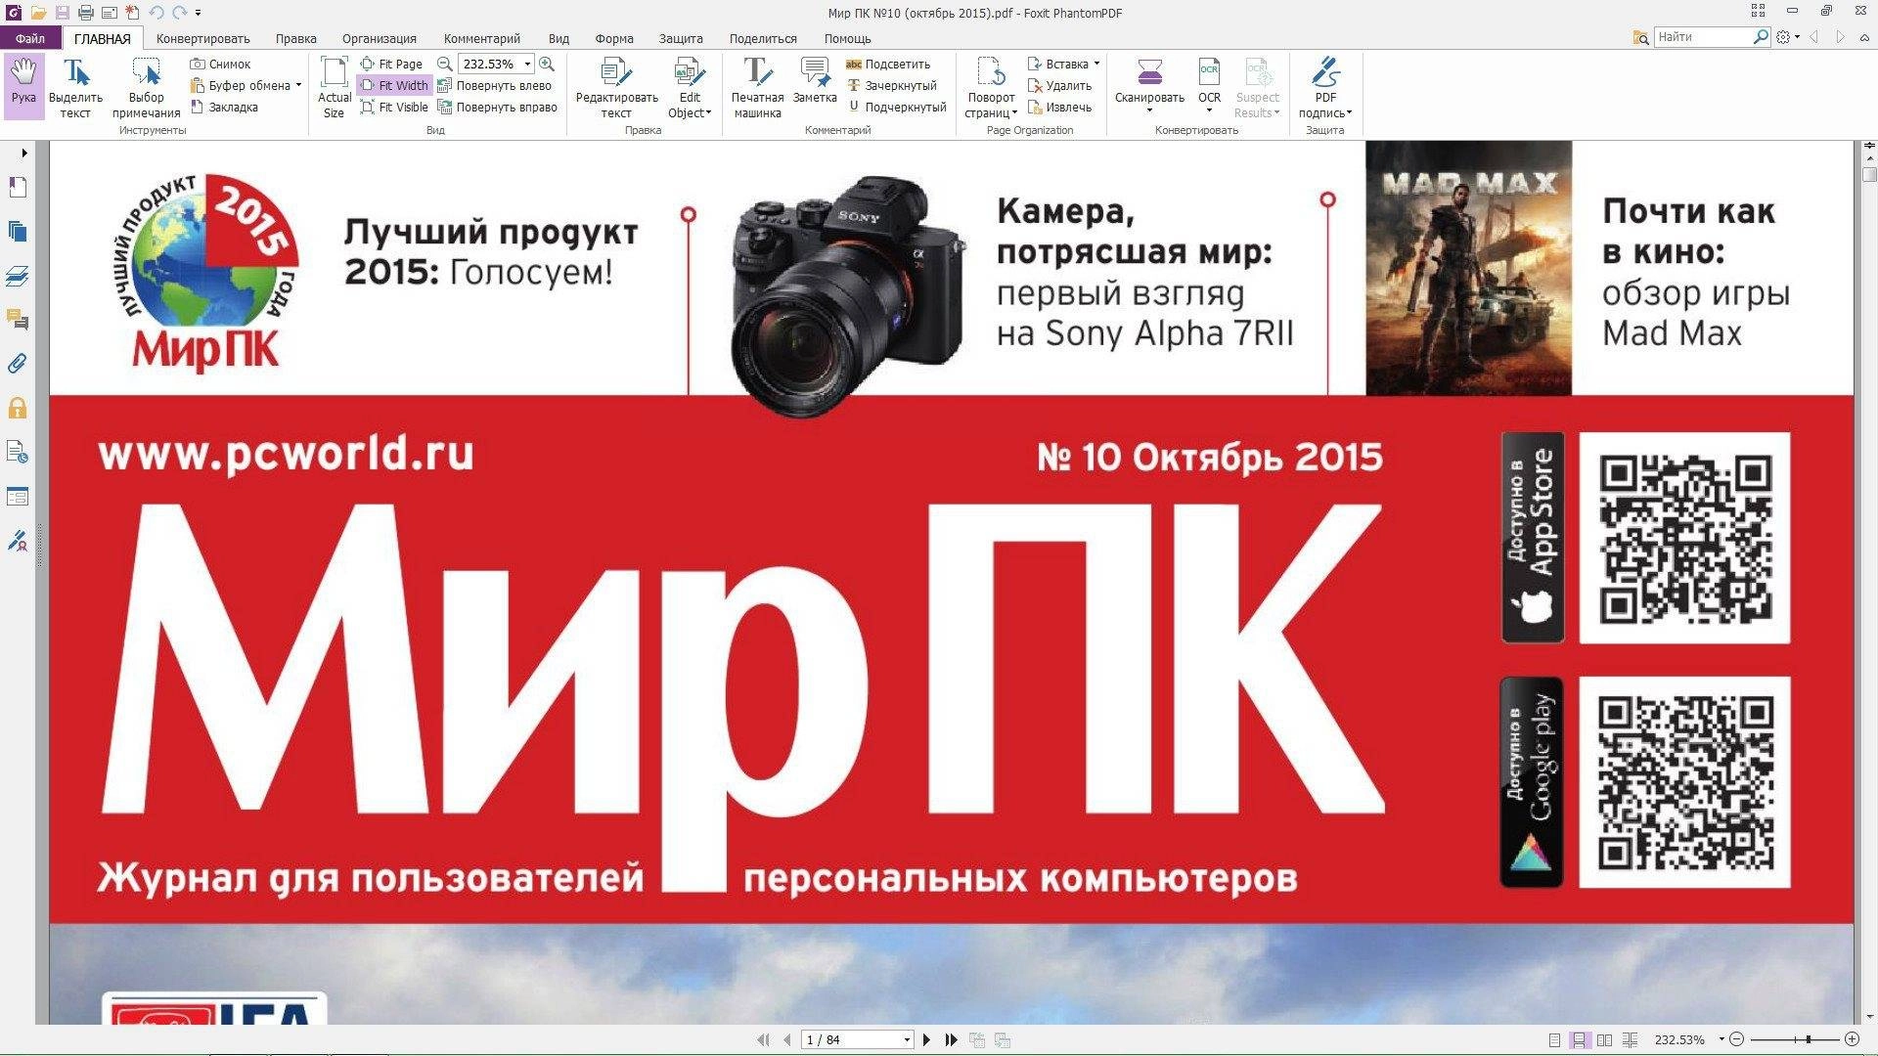
Task: Click the zoom in magnifier in ribbon
Action: [547, 64]
